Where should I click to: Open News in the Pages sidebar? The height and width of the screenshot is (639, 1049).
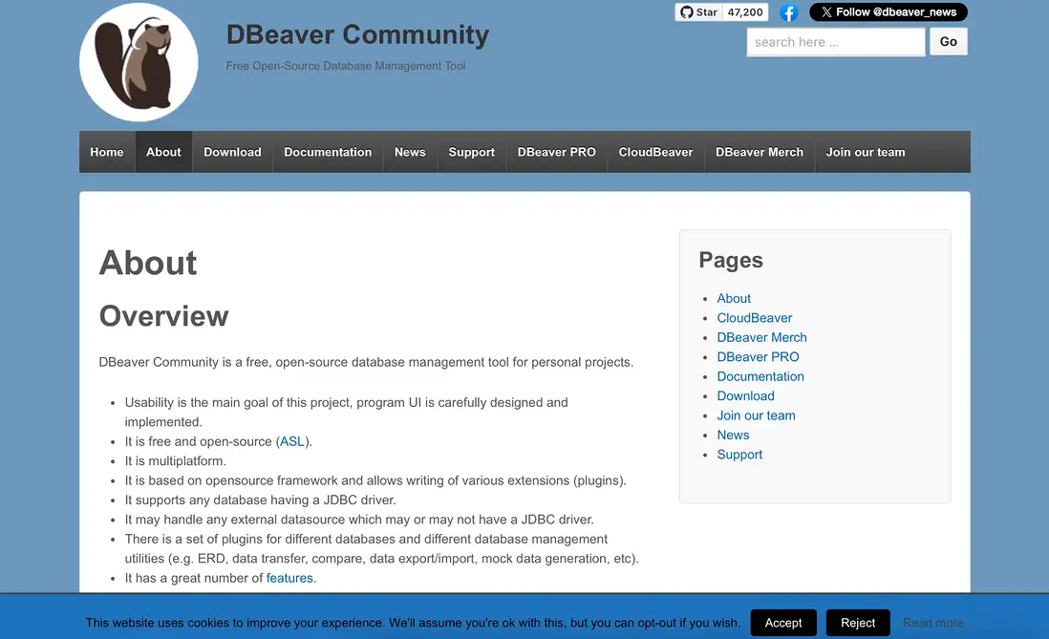733,435
